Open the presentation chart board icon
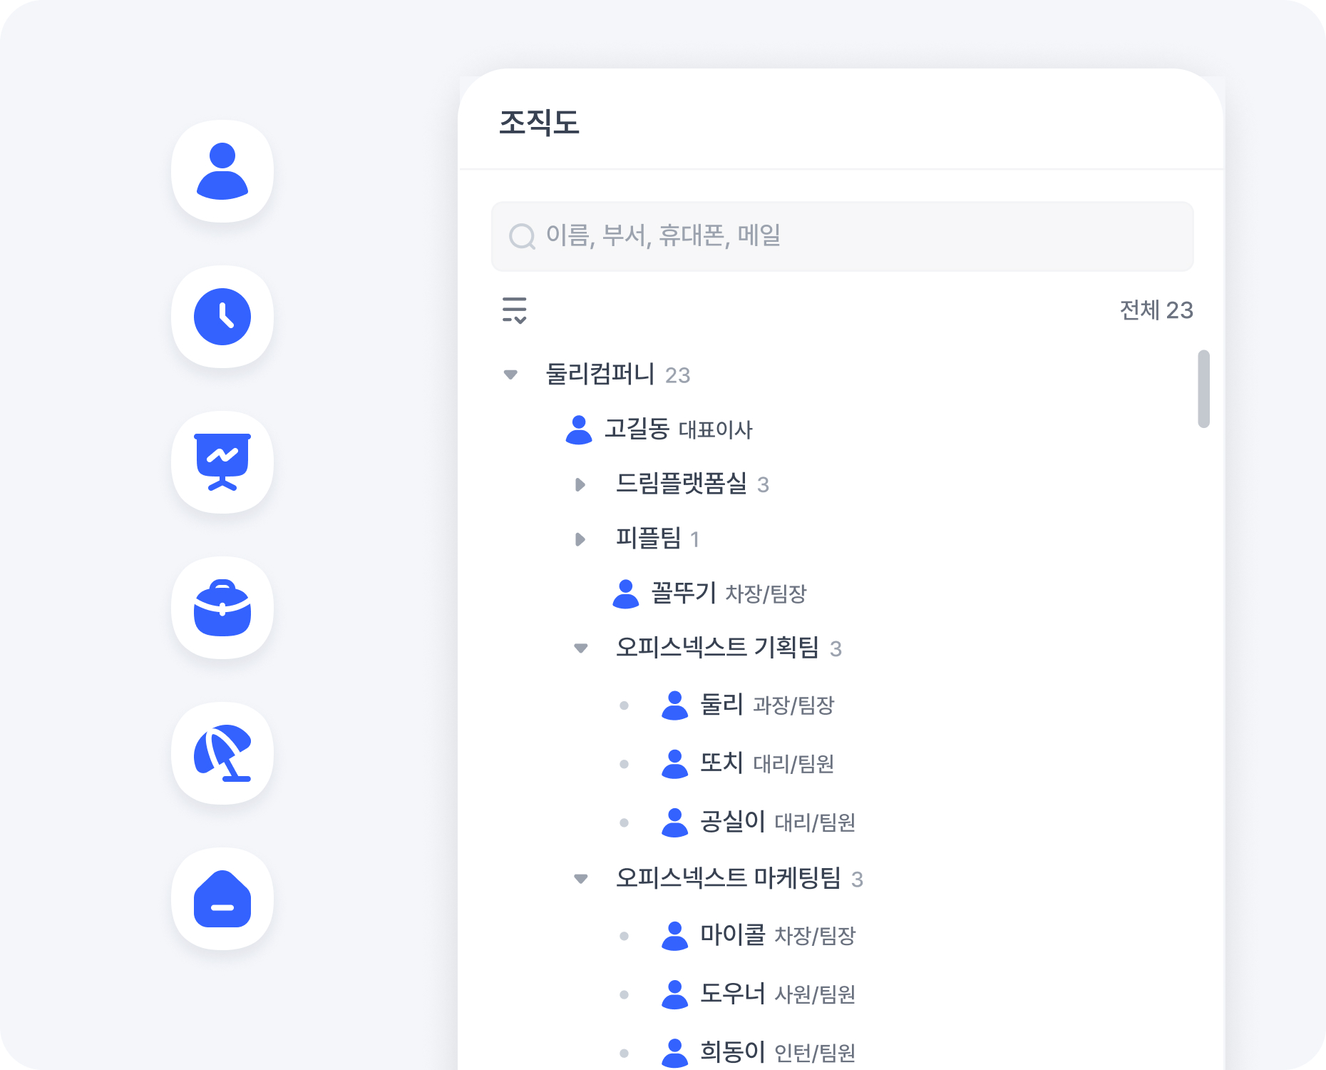Screen dimensions: 1326x1070 coord(222,462)
